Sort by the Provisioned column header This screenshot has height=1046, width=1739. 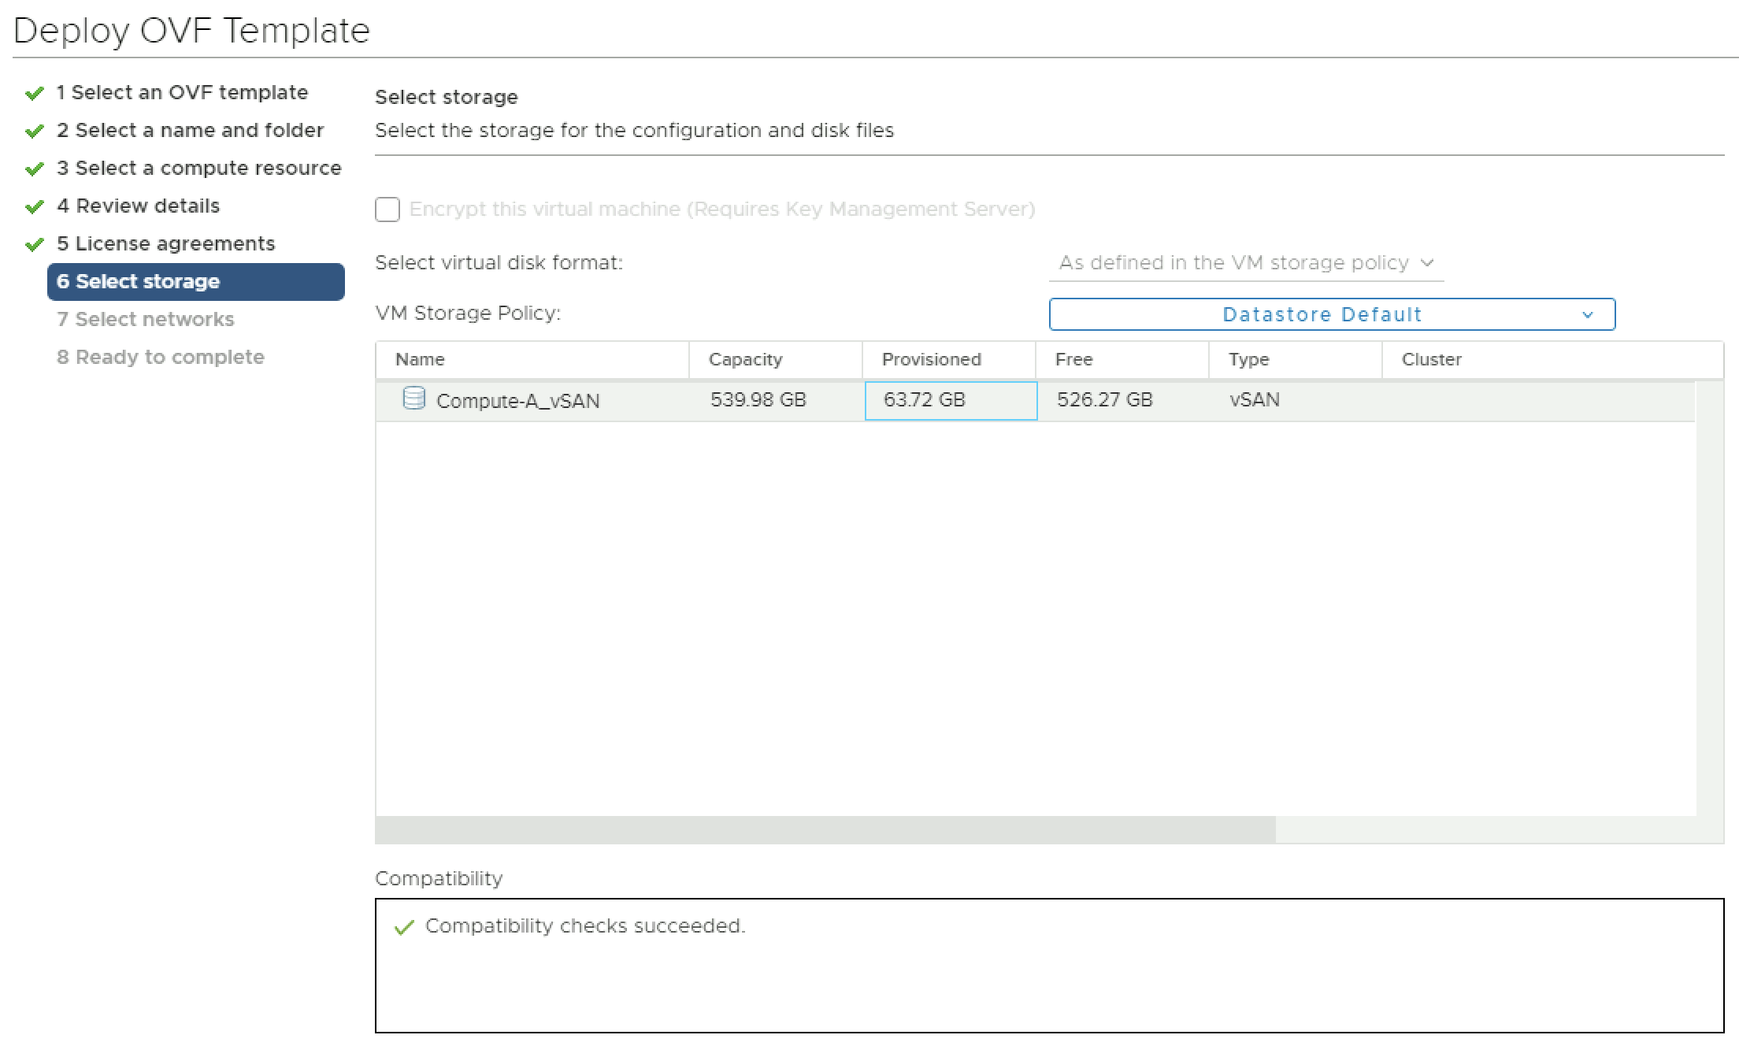click(931, 360)
